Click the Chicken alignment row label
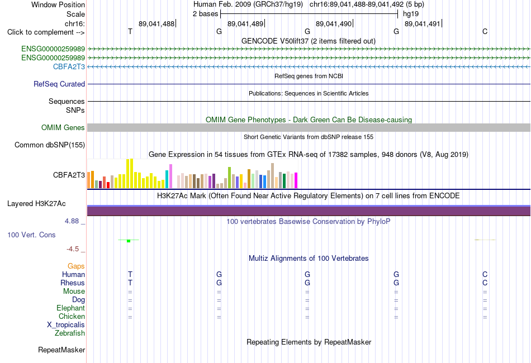Image resolution: width=531 pixels, height=363 pixels. click(72, 316)
